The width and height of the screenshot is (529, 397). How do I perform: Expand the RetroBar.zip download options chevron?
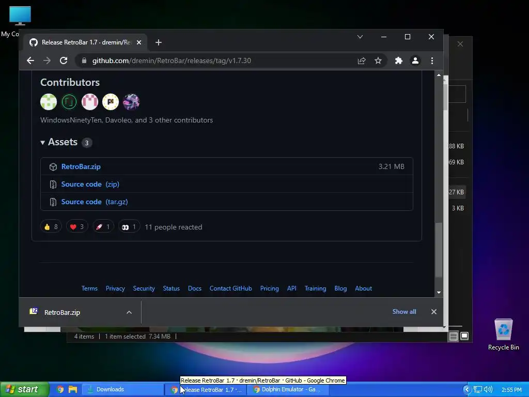pos(129,312)
